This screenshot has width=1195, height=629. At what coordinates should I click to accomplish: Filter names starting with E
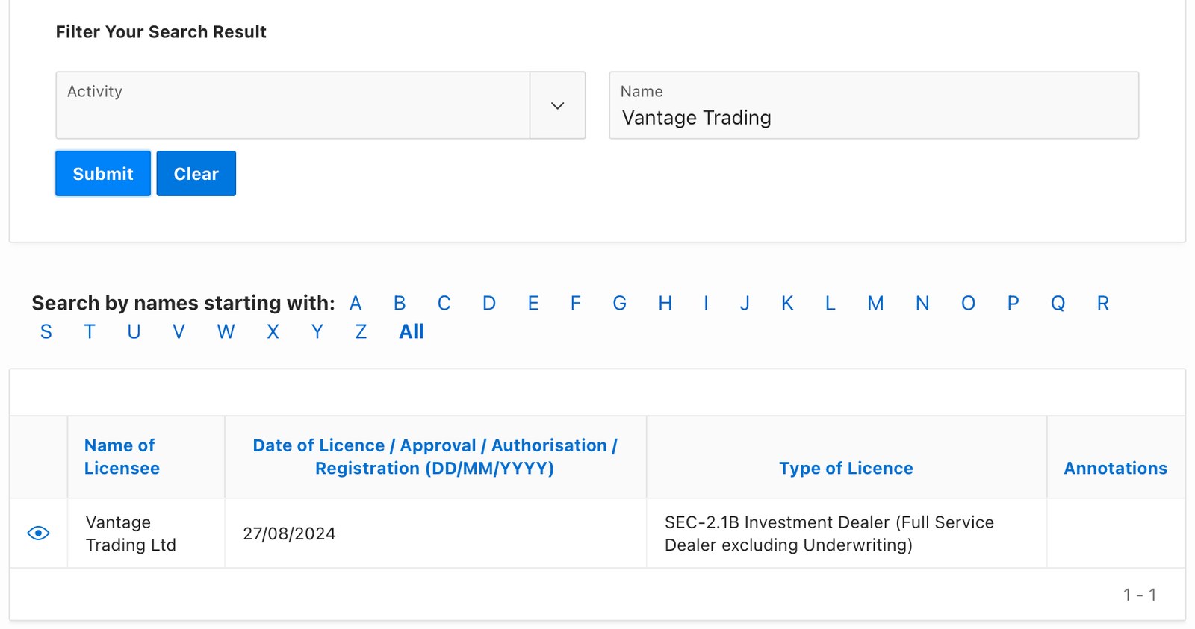pyautogui.click(x=533, y=303)
